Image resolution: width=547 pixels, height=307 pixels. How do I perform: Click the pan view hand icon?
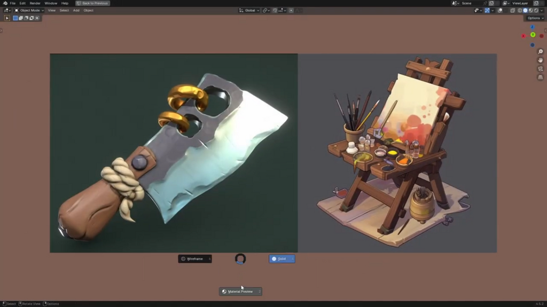(541, 60)
